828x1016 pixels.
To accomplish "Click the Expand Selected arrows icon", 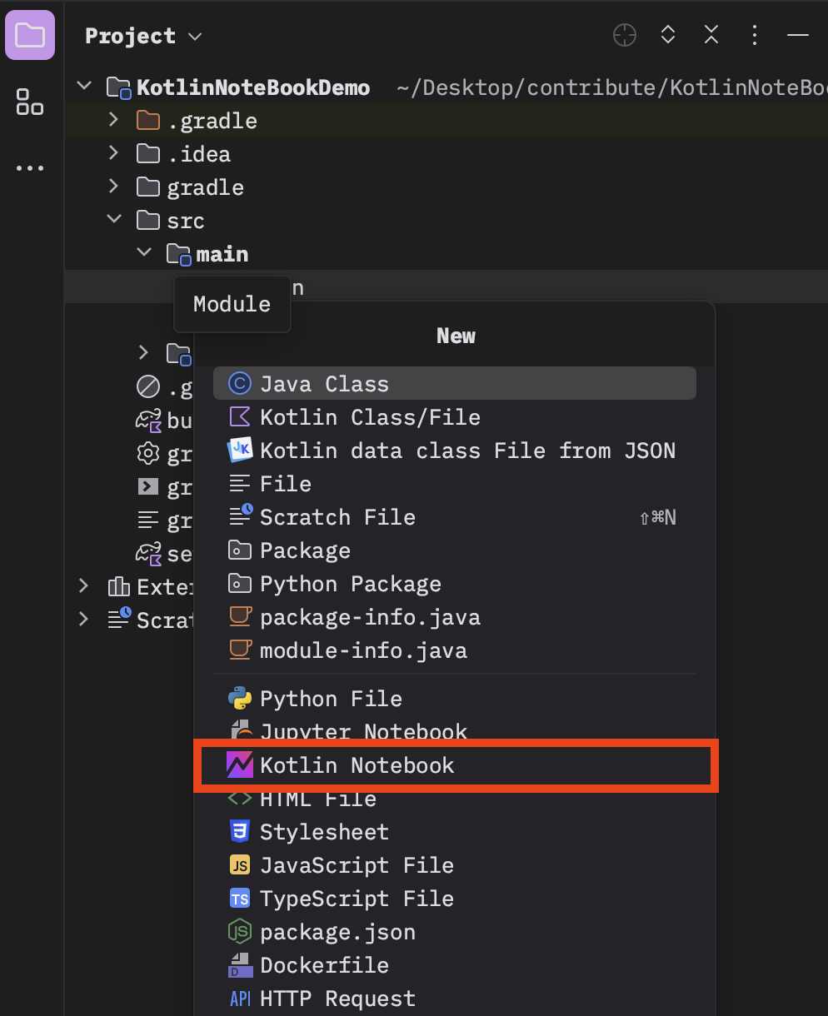I will (668, 35).
